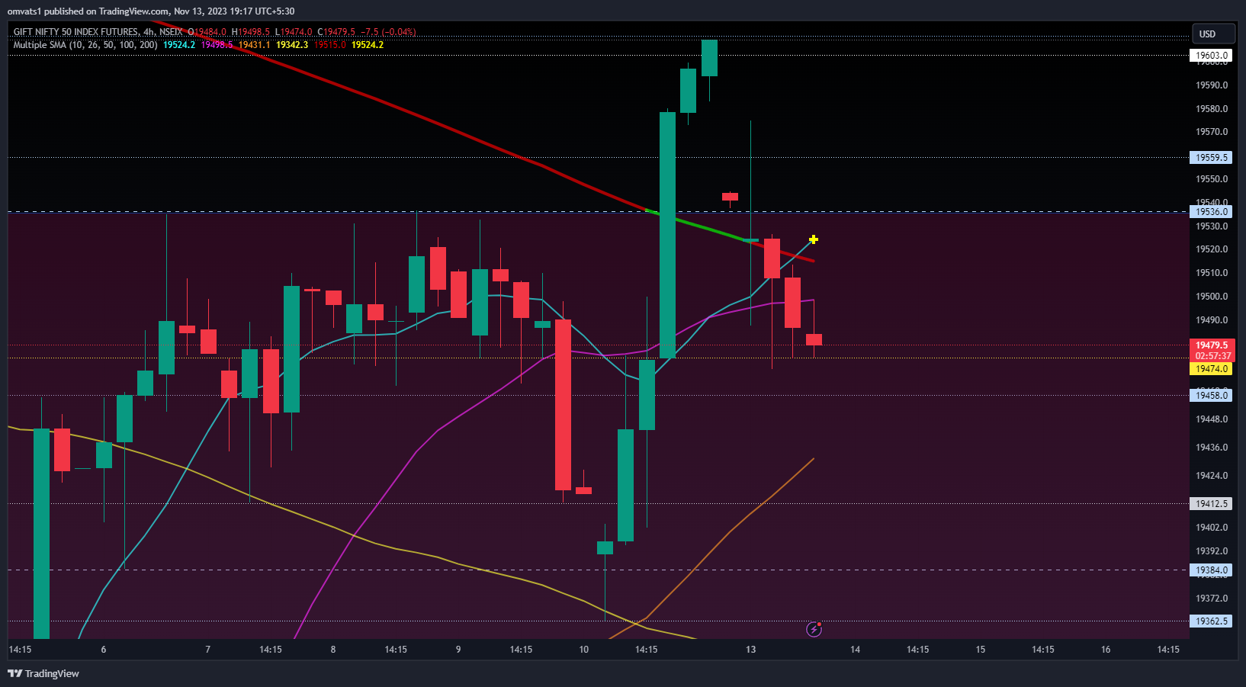The width and height of the screenshot is (1246, 687).
Task: Click the 19590.0 axis price tick
Action: pyautogui.click(x=1212, y=85)
